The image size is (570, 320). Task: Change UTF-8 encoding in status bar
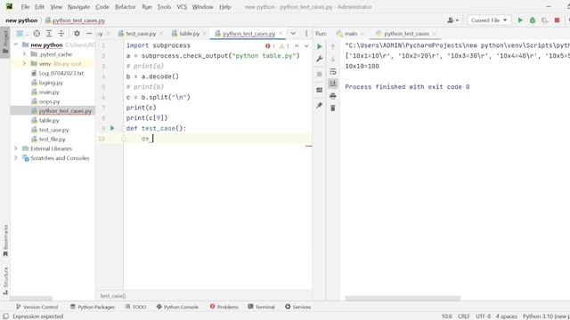(483, 316)
